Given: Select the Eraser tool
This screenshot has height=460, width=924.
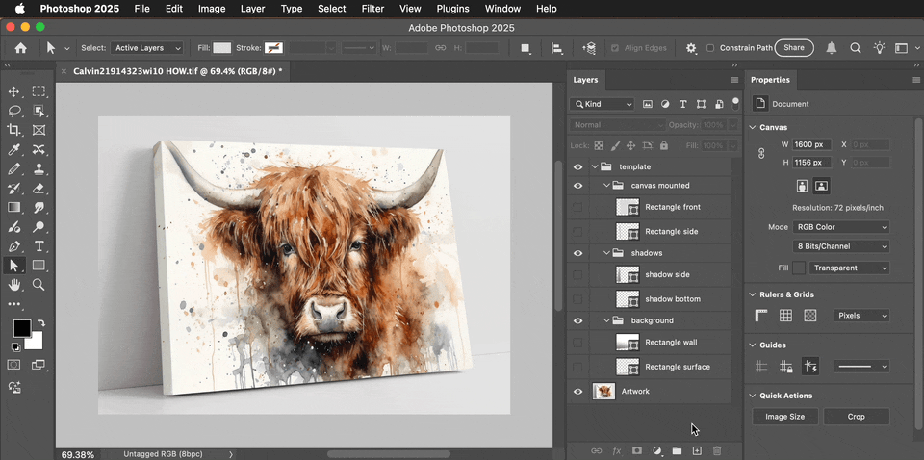Looking at the screenshot, I should 38,189.
